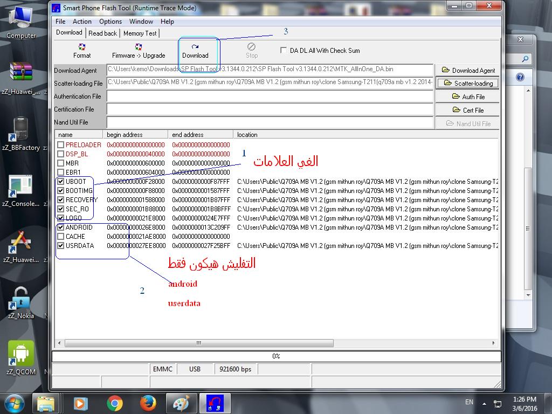Check the DSP_BL partition checkbox
This screenshot has width=552, height=414.
click(60, 154)
